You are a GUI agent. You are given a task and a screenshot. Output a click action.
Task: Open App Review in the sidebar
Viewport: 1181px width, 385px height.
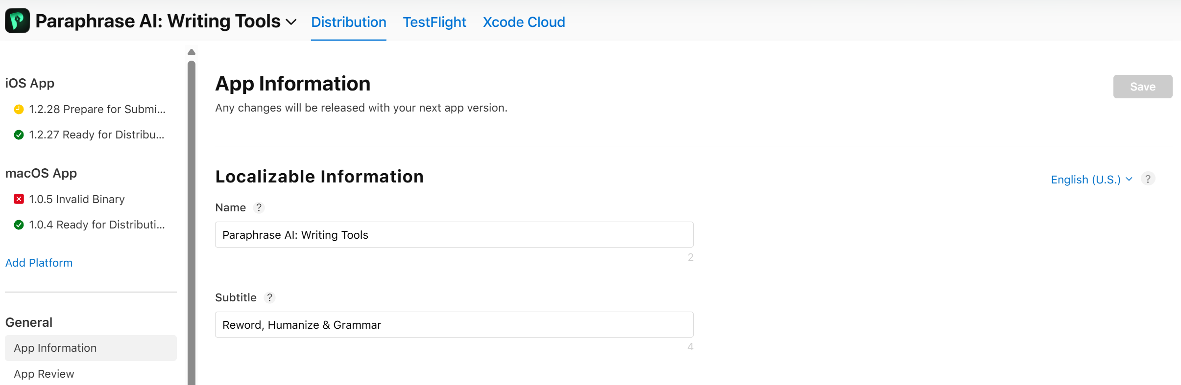(x=44, y=374)
